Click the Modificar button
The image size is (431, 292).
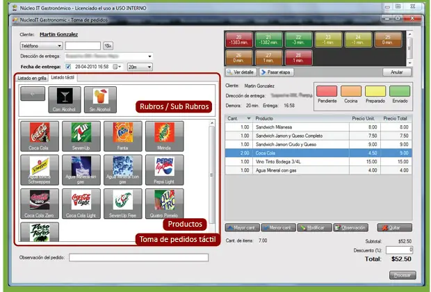pyautogui.click(x=314, y=227)
